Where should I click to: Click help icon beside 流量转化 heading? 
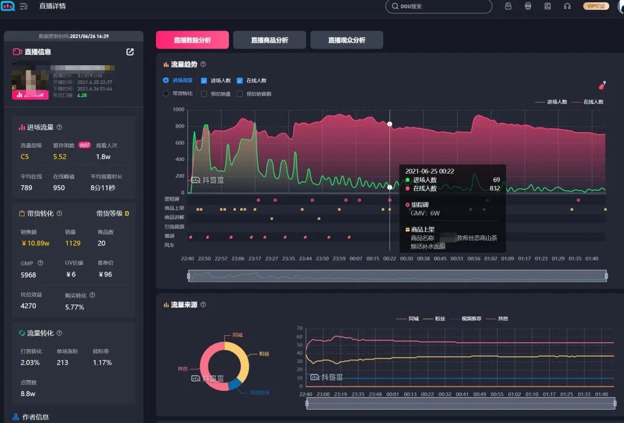click(60, 333)
